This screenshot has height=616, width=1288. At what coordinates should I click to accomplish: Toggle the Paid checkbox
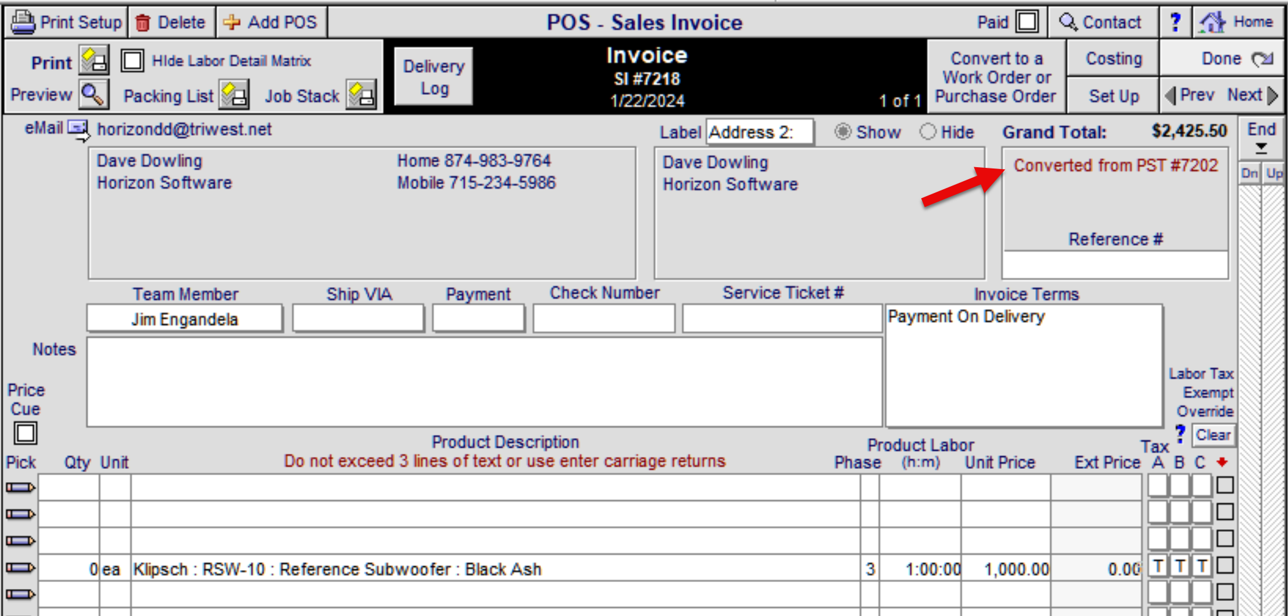[x=1027, y=22]
